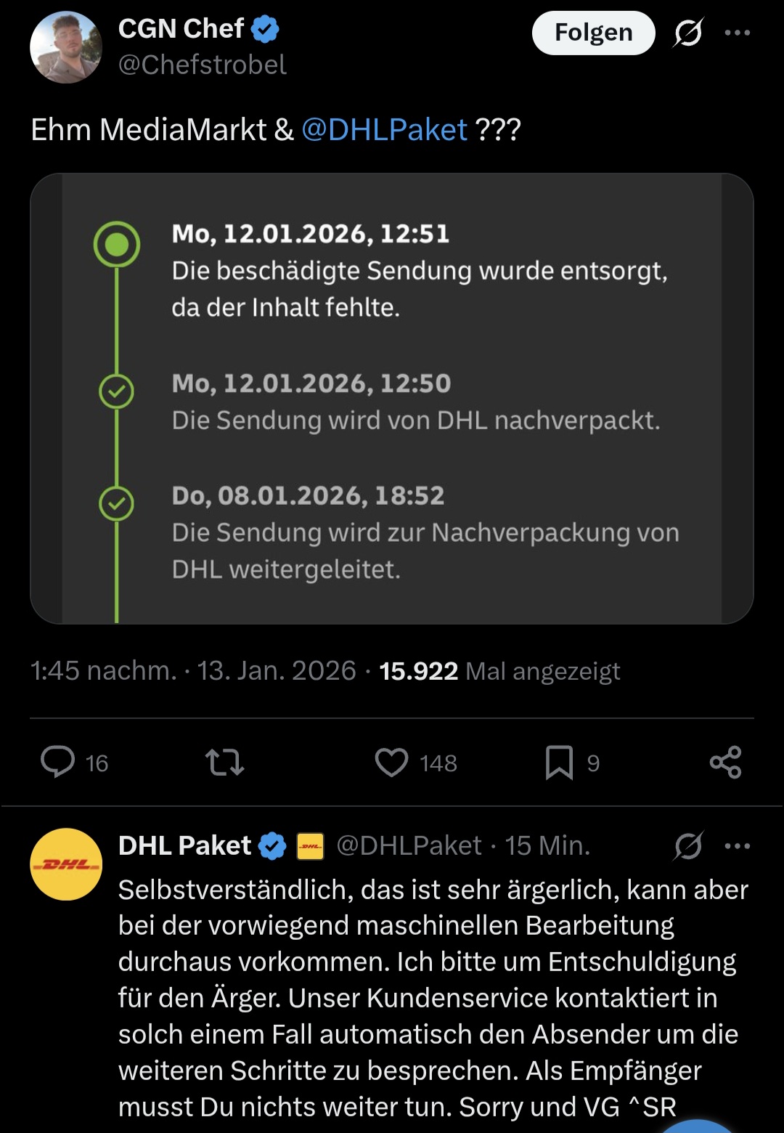Tap the Grok icon next to Folgen

[688, 33]
